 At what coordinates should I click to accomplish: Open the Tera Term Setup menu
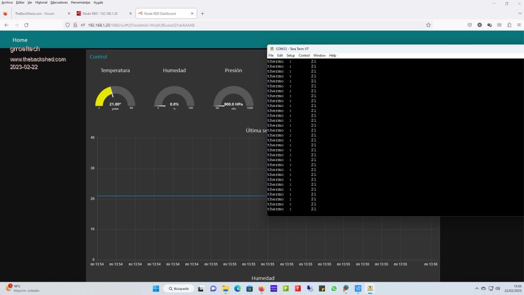(290, 55)
